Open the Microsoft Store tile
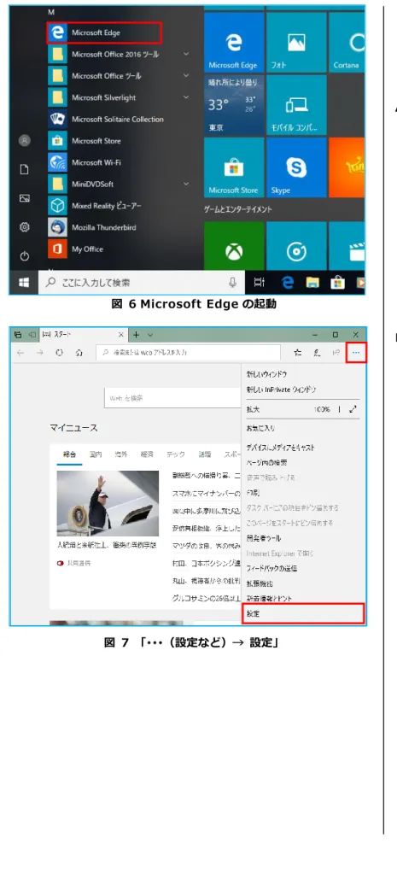Image resolution: width=397 pixels, height=873 pixels. pyautogui.click(x=234, y=167)
